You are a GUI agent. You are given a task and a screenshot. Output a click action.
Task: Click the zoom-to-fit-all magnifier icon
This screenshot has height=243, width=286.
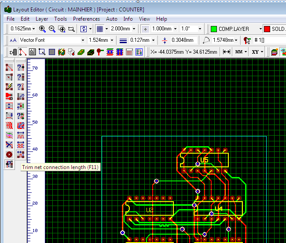(62, 29)
